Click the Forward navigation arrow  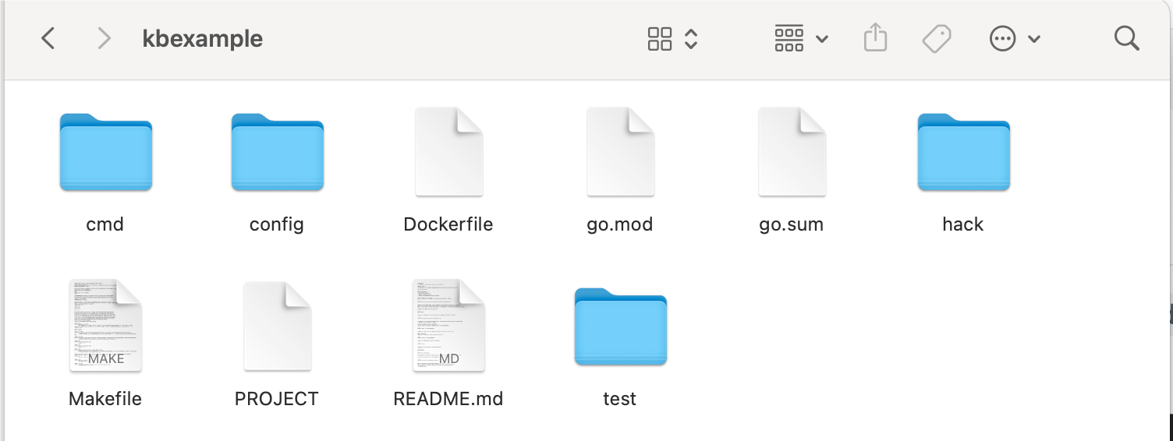pos(104,38)
